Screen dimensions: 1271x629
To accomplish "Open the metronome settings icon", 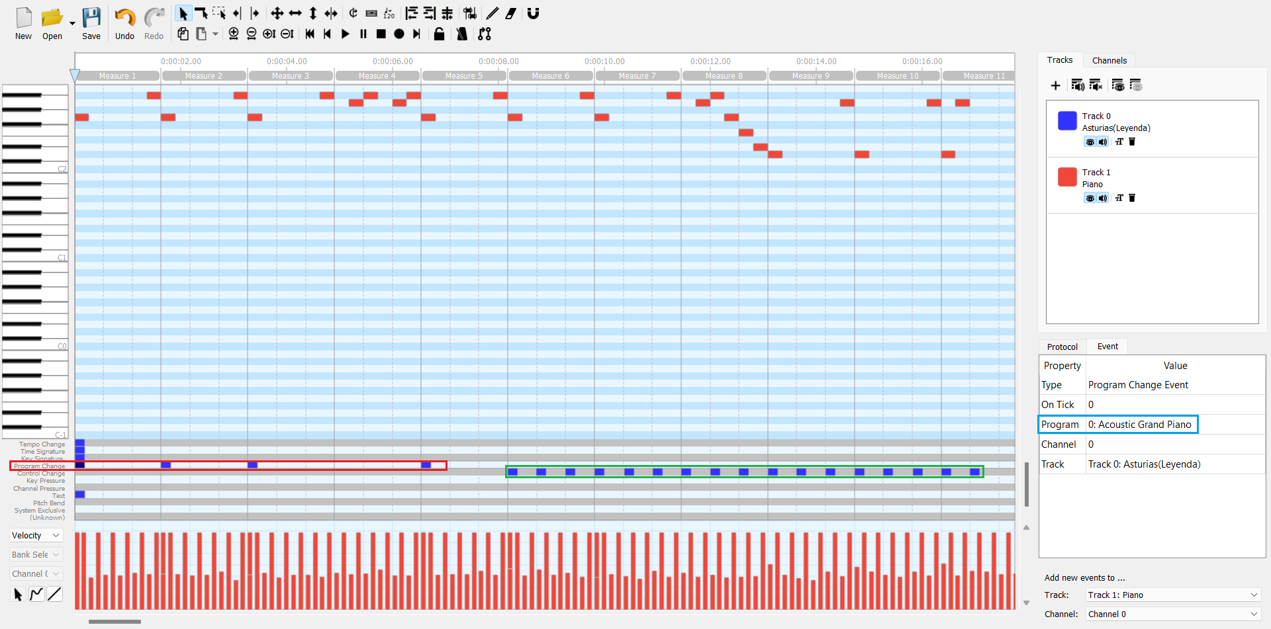I will coord(461,34).
